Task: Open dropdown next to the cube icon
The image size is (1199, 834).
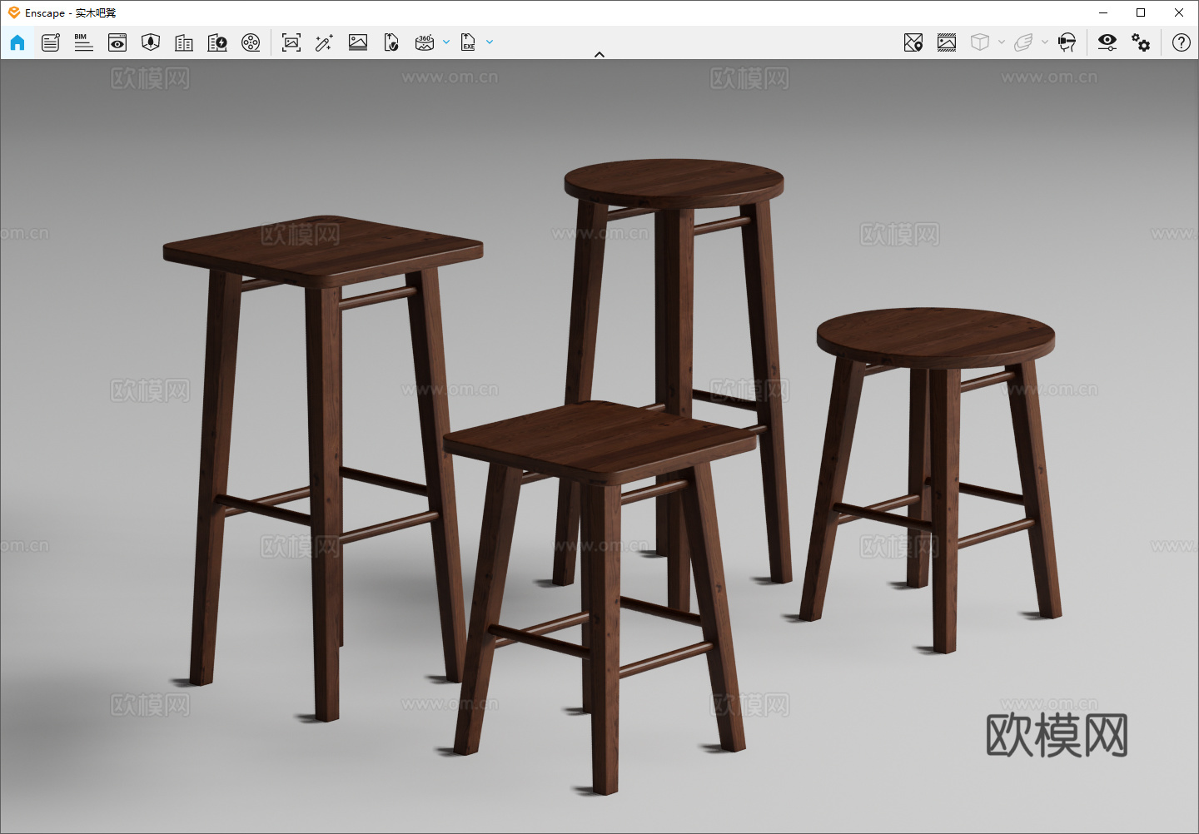Action: pos(1002,42)
